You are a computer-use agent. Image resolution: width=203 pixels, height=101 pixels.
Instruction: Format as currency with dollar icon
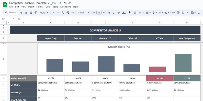[x=53, y=12]
